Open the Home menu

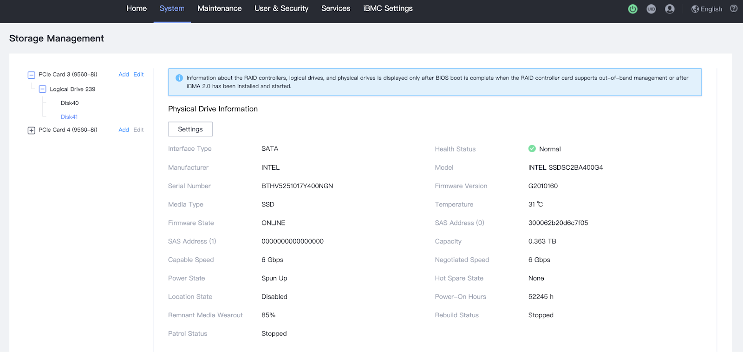pos(137,8)
